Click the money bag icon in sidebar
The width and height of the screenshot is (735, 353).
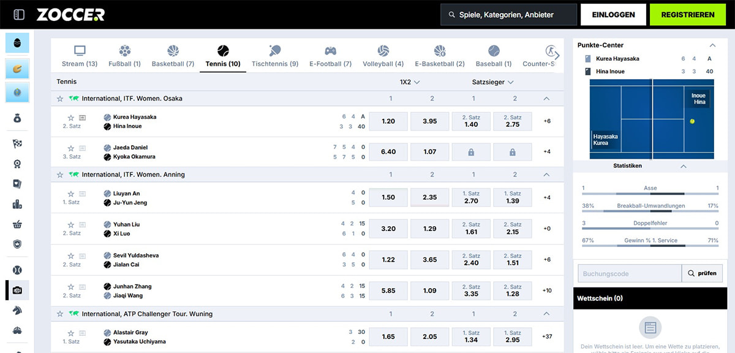click(17, 118)
